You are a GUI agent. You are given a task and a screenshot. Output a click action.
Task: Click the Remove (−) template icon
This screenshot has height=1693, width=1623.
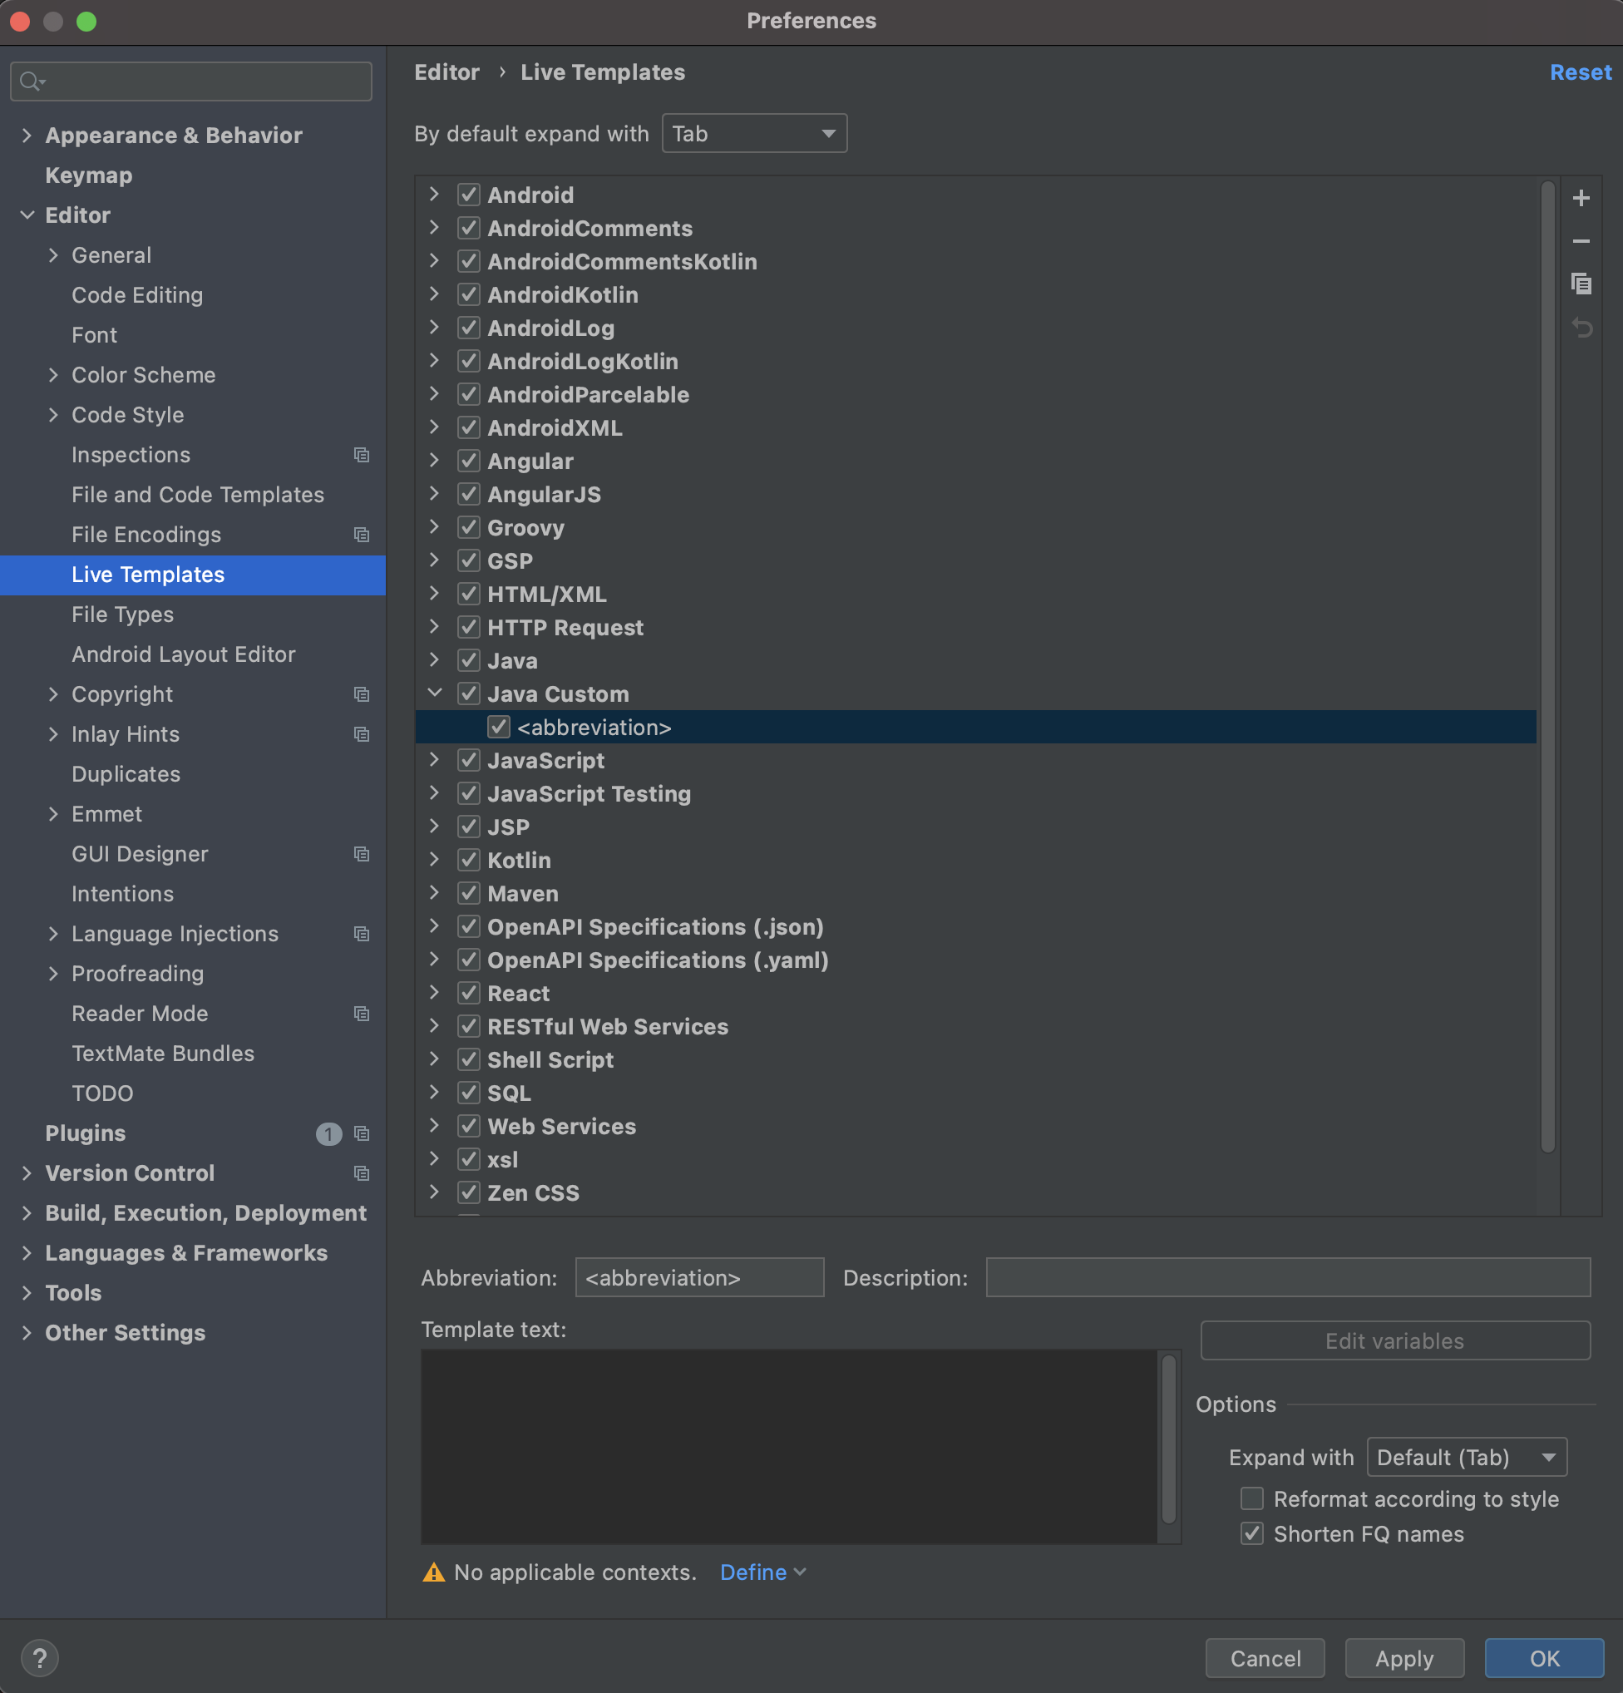coord(1581,241)
